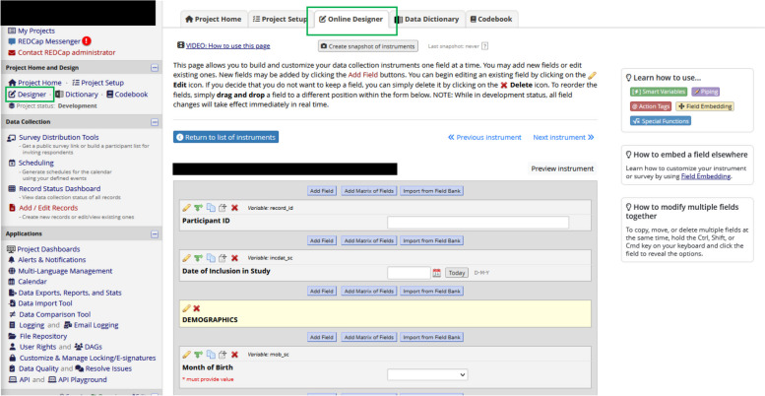Click Return to list of instruments
This screenshot has height=396, width=765.
coord(226,137)
